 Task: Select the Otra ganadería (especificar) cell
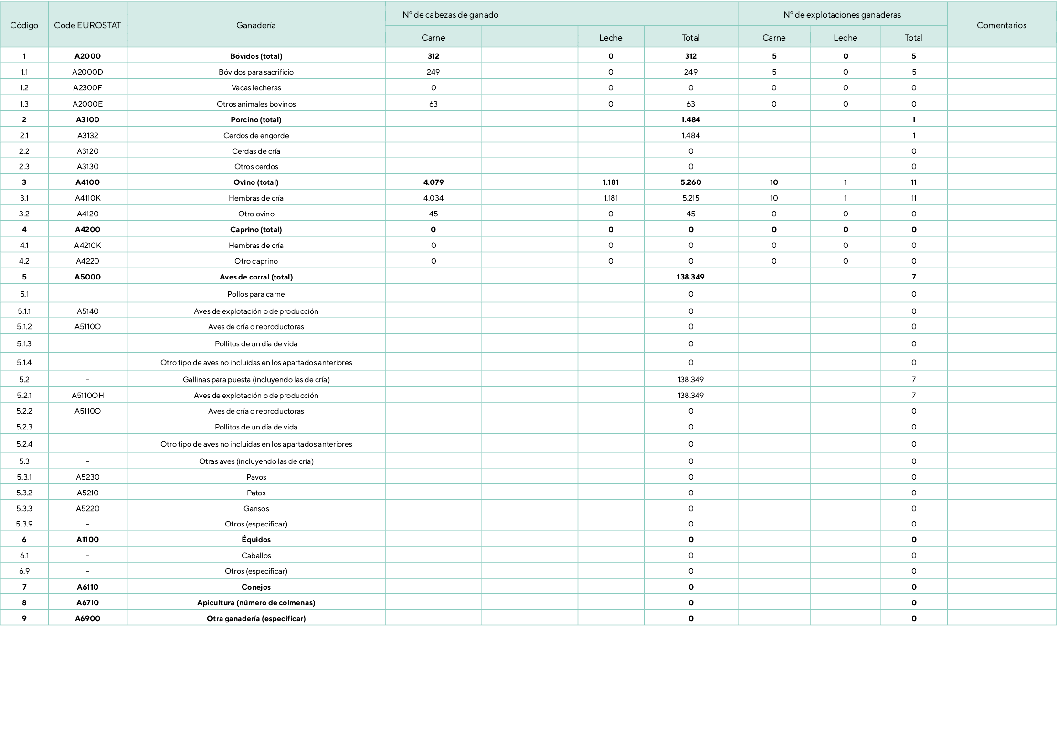click(256, 618)
